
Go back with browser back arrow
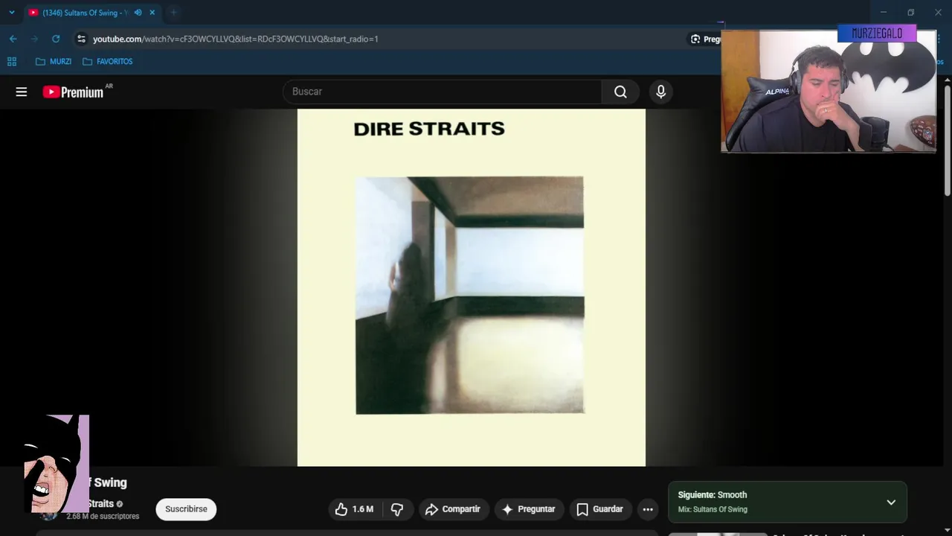13,39
